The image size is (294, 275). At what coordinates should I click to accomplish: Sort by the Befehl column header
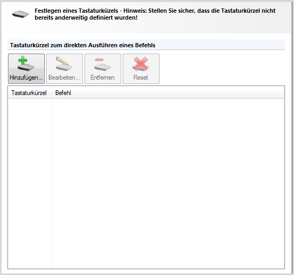(x=168, y=93)
